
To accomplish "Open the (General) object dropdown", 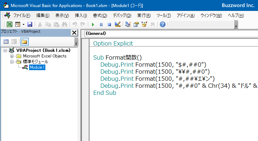I will (171, 33).
